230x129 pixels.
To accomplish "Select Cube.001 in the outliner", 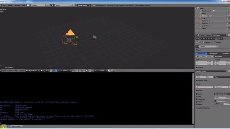I will pos(205,21).
